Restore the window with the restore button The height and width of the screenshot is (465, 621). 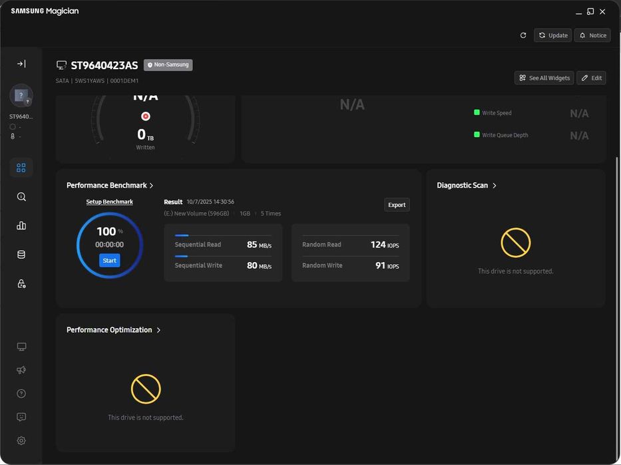pyautogui.click(x=590, y=11)
